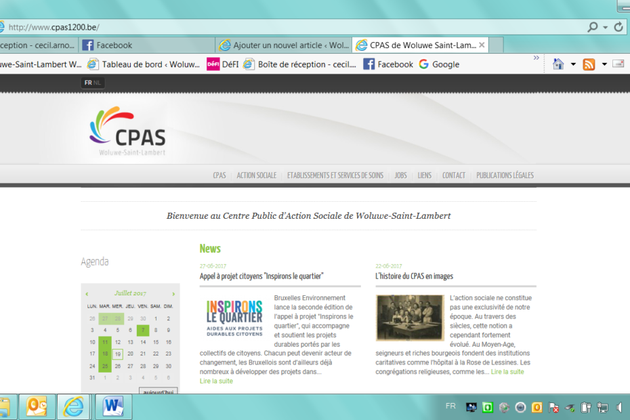
Task: Select FR language option
Action: point(87,83)
